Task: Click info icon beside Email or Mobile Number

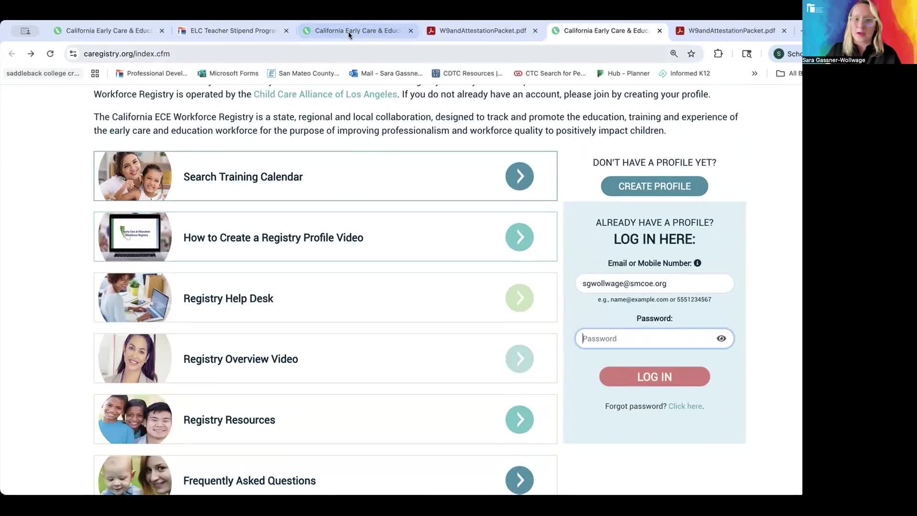Action: click(697, 263)
